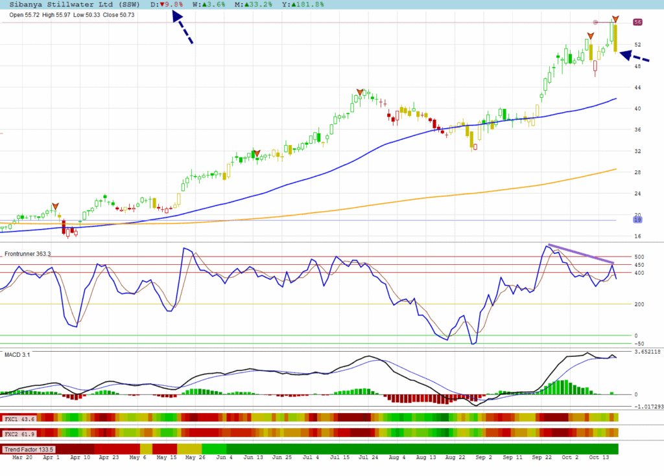The height and width of the screenshot is (476, 664).
Task: Click the MACD 3.1 indicator label
Action: [x=18, y=355]
